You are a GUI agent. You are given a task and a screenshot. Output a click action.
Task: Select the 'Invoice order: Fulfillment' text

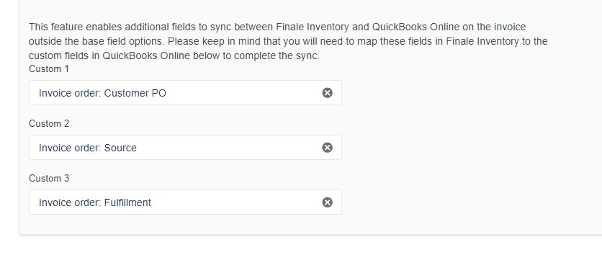tap(95, 202)
